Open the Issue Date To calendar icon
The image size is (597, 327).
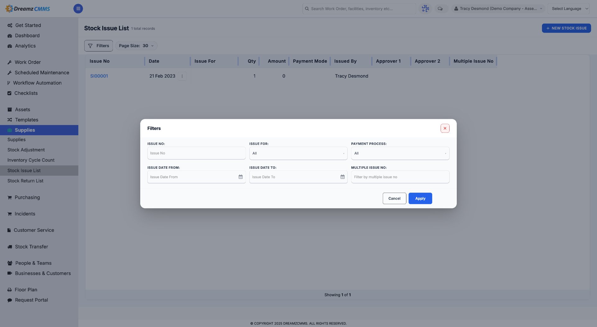point(342,177)
